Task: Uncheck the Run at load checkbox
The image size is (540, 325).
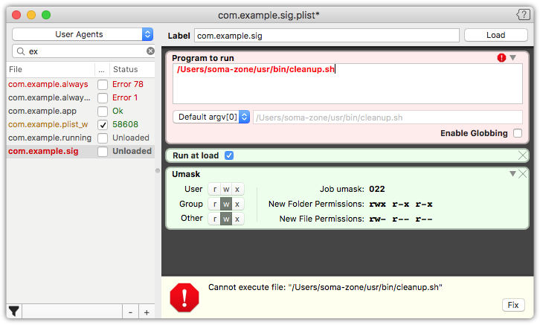Action: coord(229,155)
